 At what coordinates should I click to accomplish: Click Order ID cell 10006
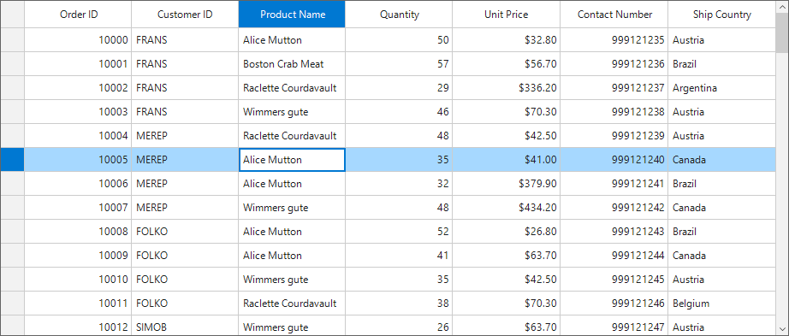(x=78, y=184)
